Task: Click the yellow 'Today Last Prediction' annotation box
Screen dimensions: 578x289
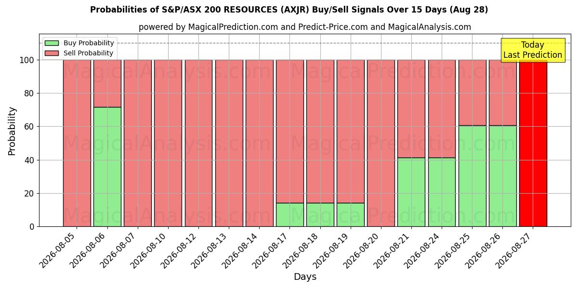Action: click(x=533, y=50)
